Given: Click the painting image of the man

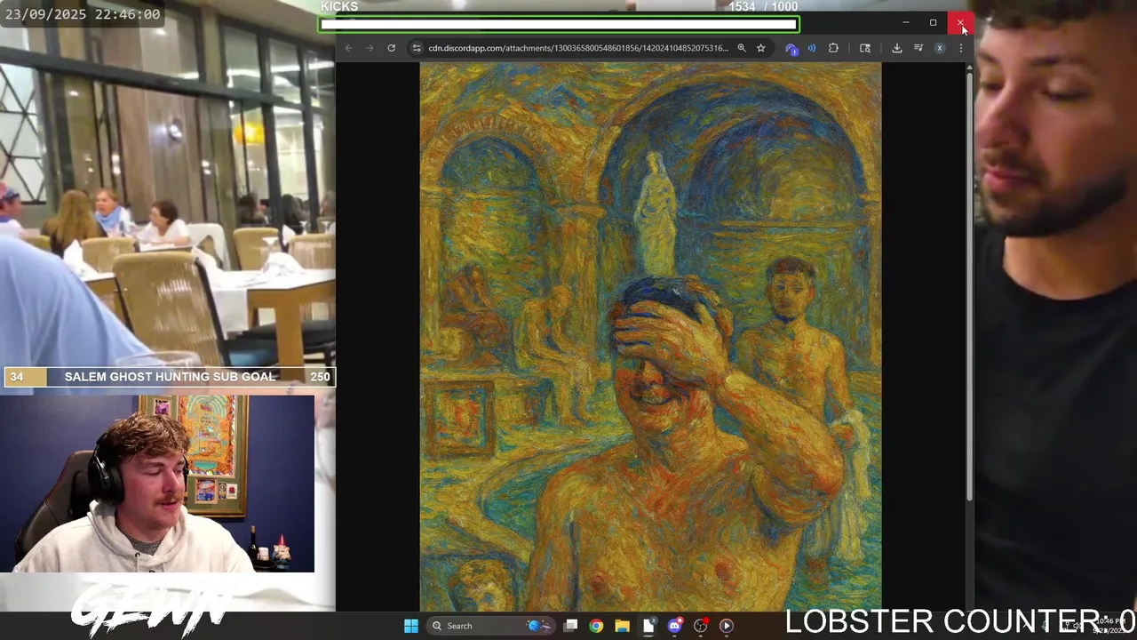Looking at the screenshot, I should pos(650,336).
